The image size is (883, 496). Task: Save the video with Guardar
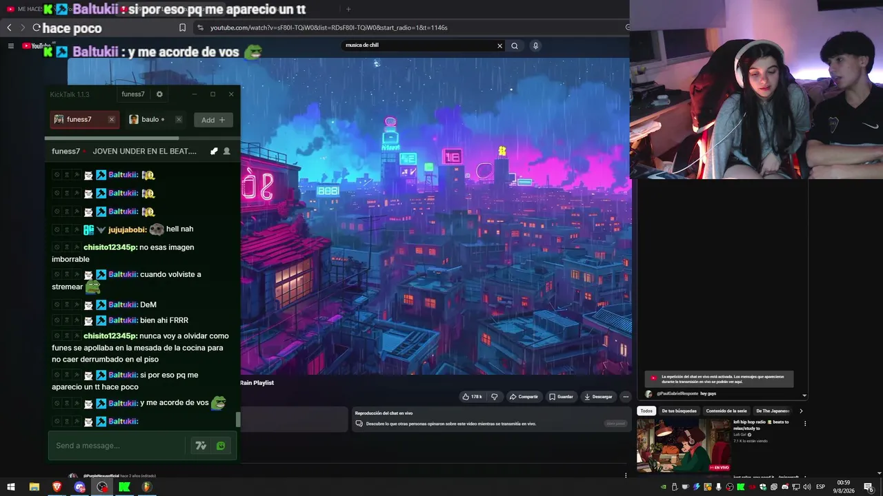(x=561, y=397)
